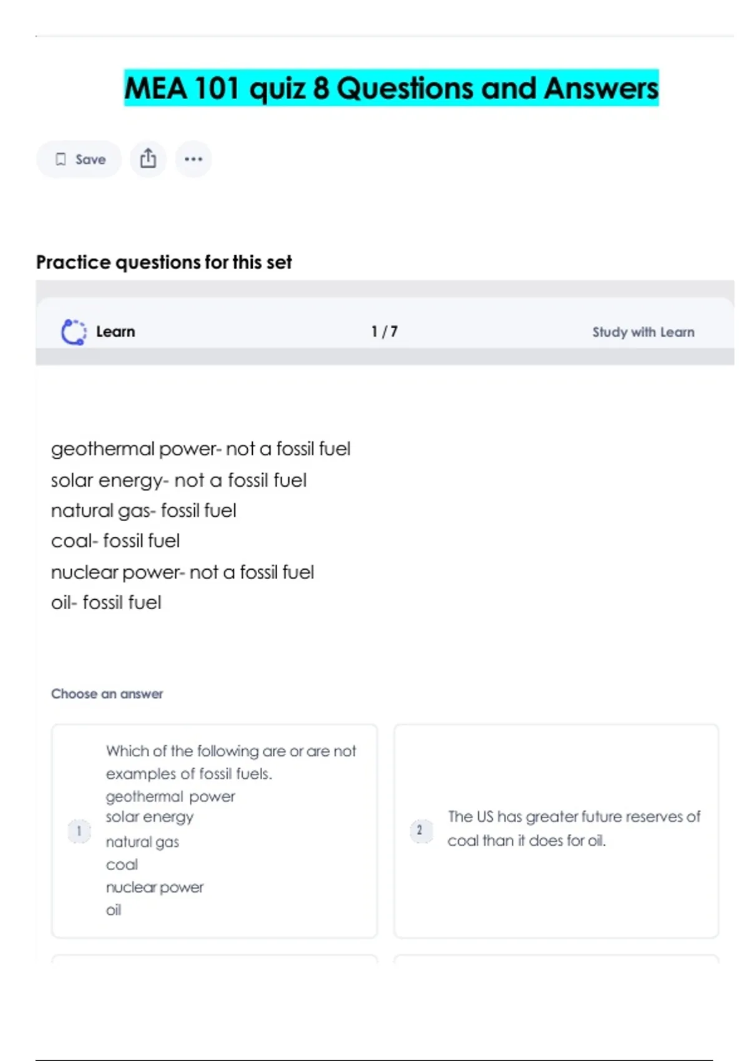Select the third answer card below option 1

(215, 959)
